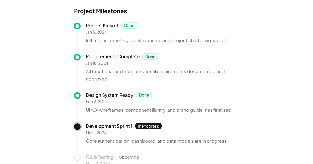Viewport: 313px width, 164px height.
Task: Click the Feb 2, 2024 date text
Action: [97, 102]
